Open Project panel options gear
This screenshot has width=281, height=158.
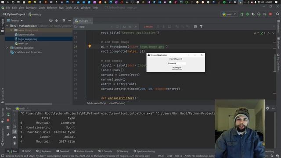(x=64, y=21)
